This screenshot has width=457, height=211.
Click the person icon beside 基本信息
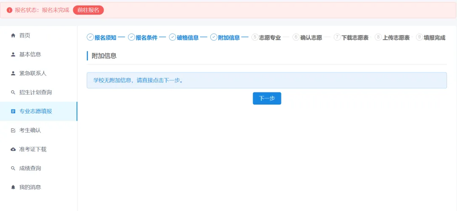[x=13, y=55]
